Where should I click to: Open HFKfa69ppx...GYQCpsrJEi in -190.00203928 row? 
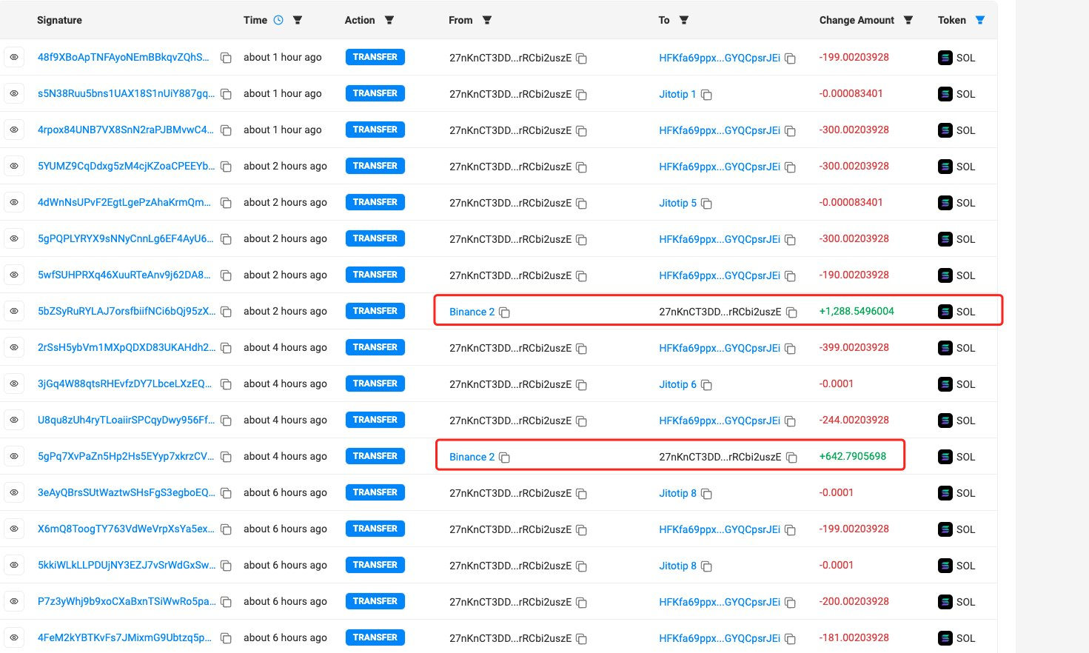tap(720, 275)
